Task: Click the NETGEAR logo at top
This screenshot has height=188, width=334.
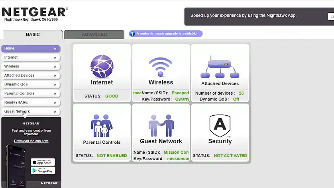Action: point(35,12)
